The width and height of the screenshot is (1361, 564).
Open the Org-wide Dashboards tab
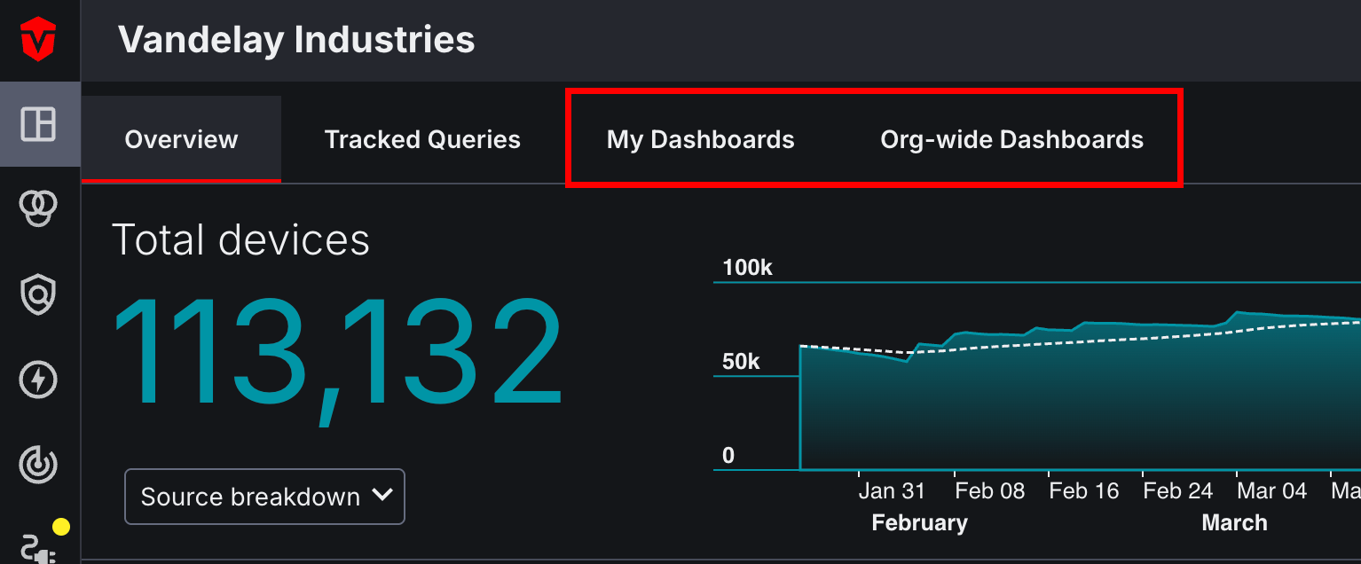pyautogui.click(x=1011, y=139)
